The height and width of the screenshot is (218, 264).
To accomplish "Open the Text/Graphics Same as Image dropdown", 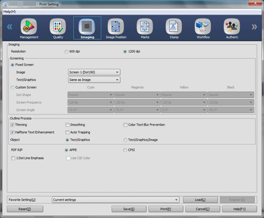I will (94, 80).
